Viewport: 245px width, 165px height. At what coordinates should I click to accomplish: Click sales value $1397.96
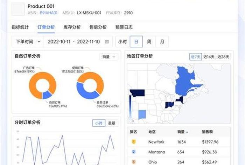coord(210,142)
